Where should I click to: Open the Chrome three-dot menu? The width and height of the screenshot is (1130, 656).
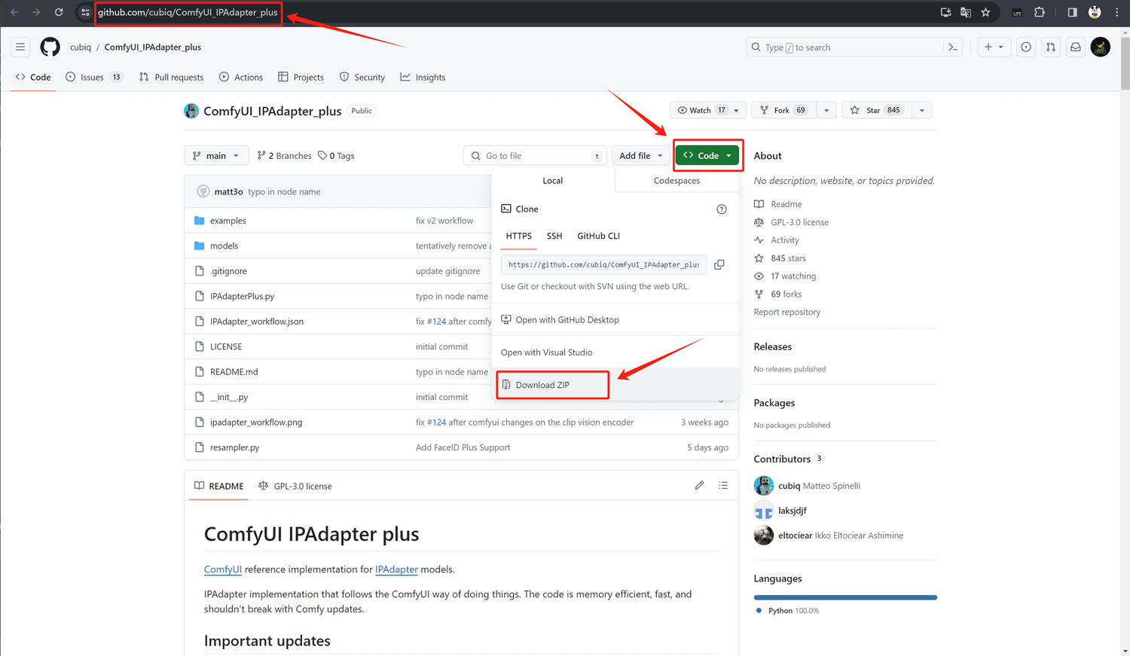[x=1116, y=12]
